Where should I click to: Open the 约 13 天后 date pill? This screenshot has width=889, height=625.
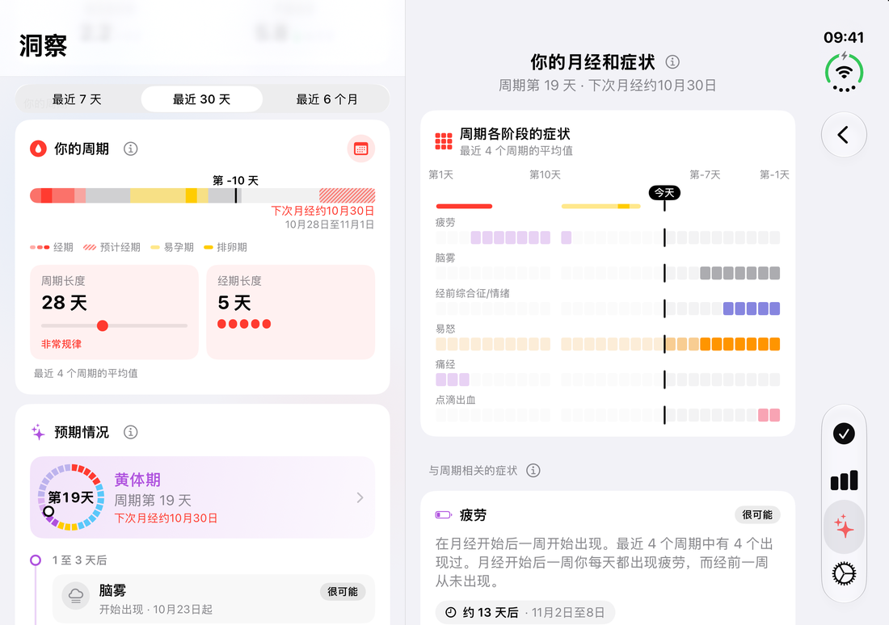(525, 613)
